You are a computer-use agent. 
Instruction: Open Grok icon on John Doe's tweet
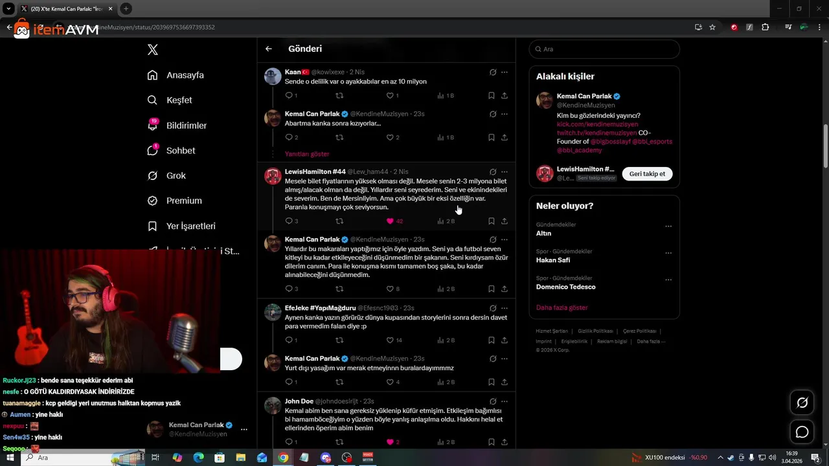click(493, 401)
